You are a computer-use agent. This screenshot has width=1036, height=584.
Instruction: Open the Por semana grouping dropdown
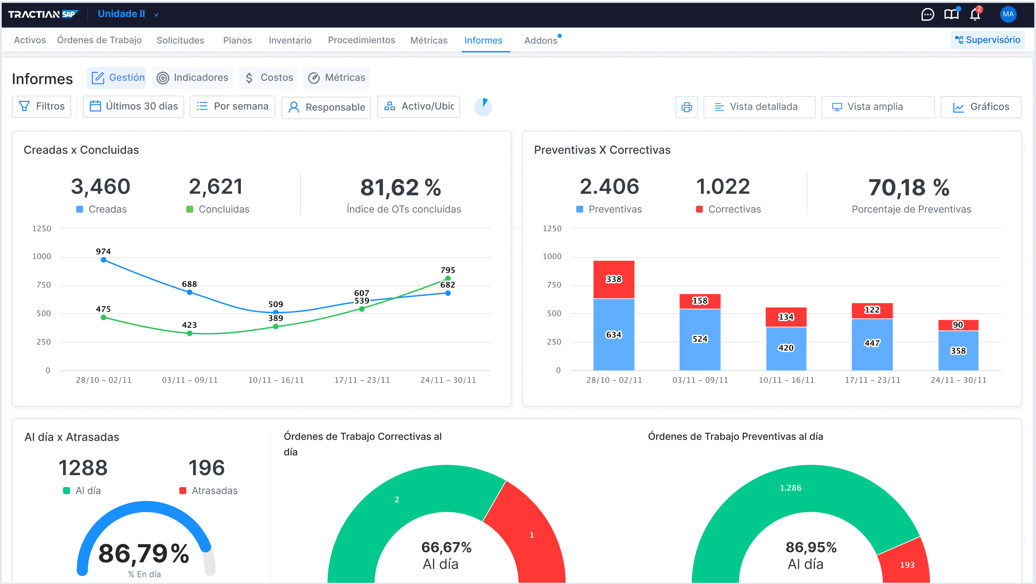coord(232,107)
